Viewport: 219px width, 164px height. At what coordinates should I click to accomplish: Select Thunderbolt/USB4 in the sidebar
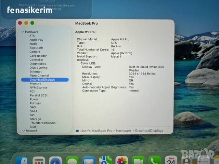[x=43, y=123]
